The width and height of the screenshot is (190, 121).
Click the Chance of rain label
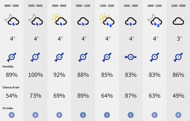[11, 87]
